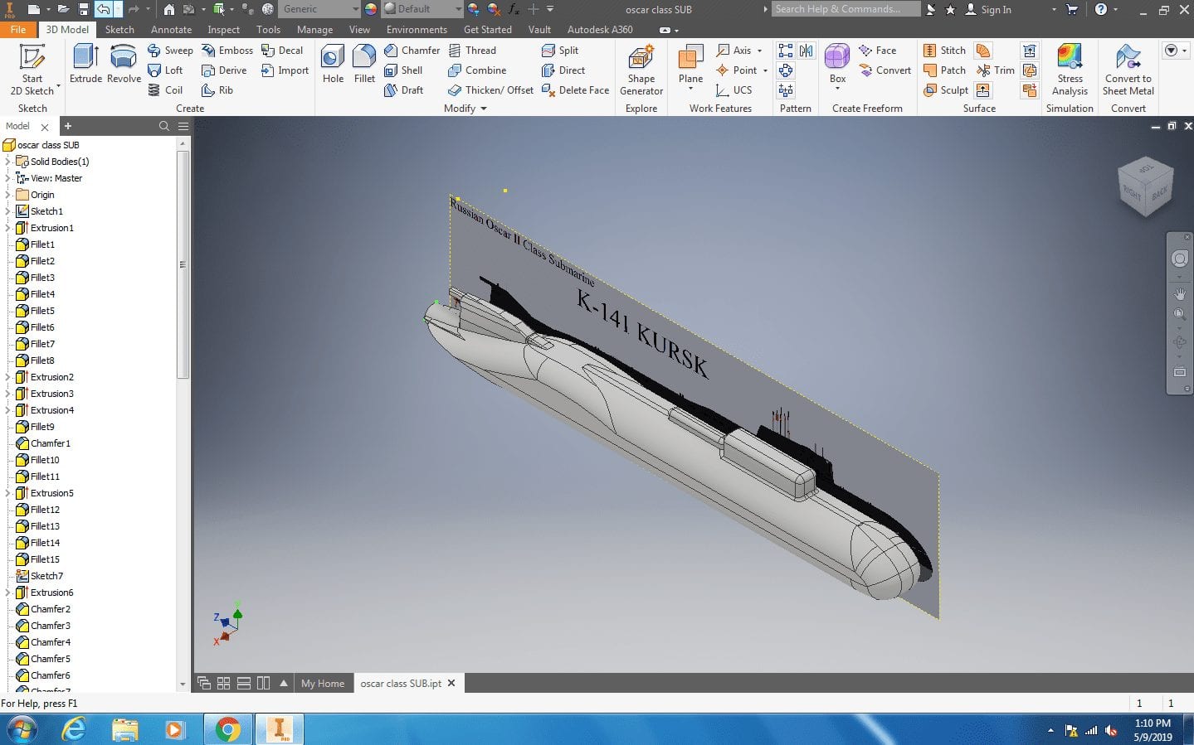The image size is (1194, 745).
Task: Open the Shape Generator
Action: (641, 70)
